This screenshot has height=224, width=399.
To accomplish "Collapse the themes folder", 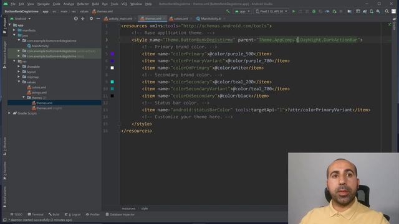I will [x=24, y=98].
